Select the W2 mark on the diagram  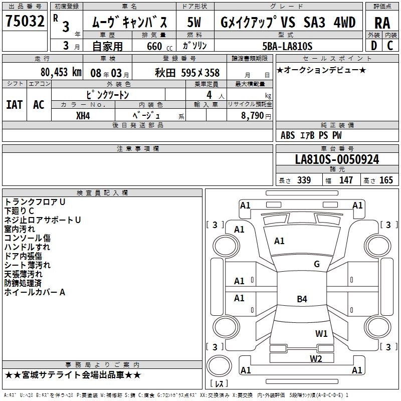(x=316, y=358)
